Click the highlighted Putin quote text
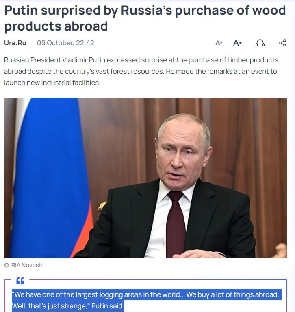This screenshot has height=312, width=295. click(147, 300)
